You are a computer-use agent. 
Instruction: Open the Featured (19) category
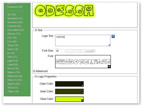(x=15, y=7)
